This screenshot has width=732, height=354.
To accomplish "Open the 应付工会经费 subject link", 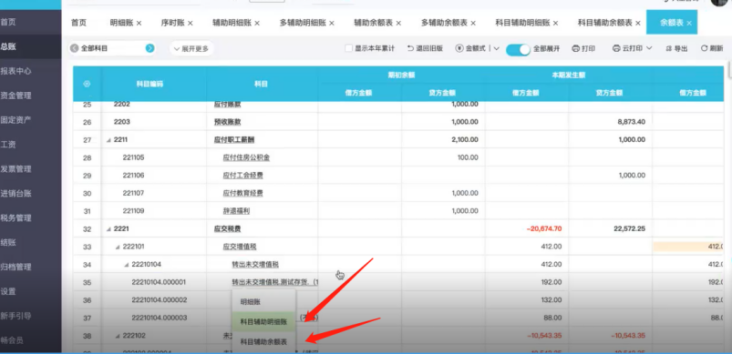I will (x=242, y=176).
